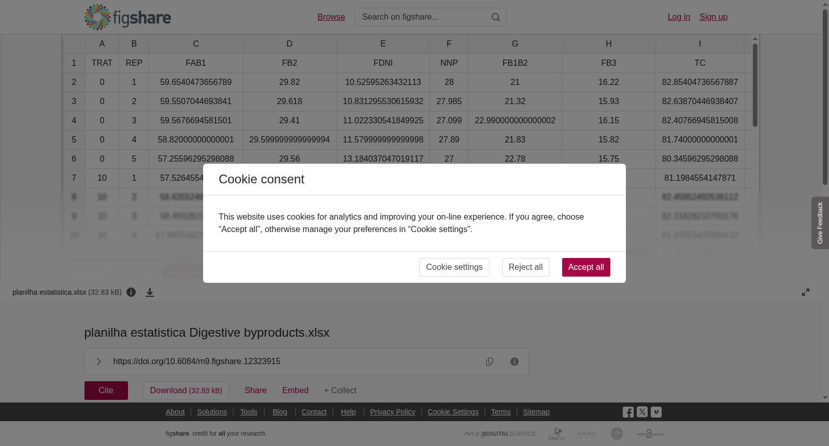Click the Share link
The height and width of the screenshot is (446, 829).
[x=255, y=391]
